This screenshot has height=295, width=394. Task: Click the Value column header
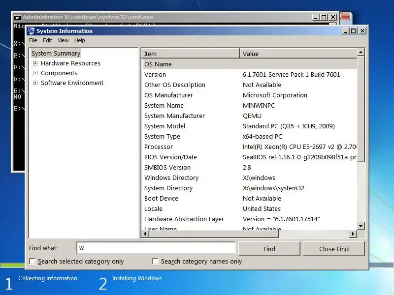click(x=298, y=54)
